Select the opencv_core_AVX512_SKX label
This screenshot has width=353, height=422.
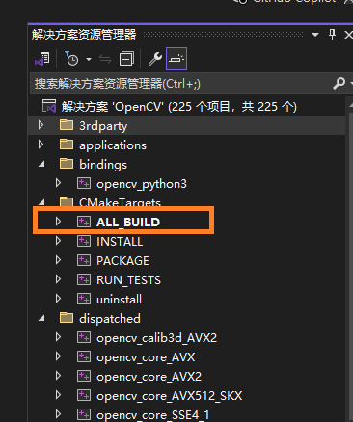pyautogui.click(x=170, y=396)
